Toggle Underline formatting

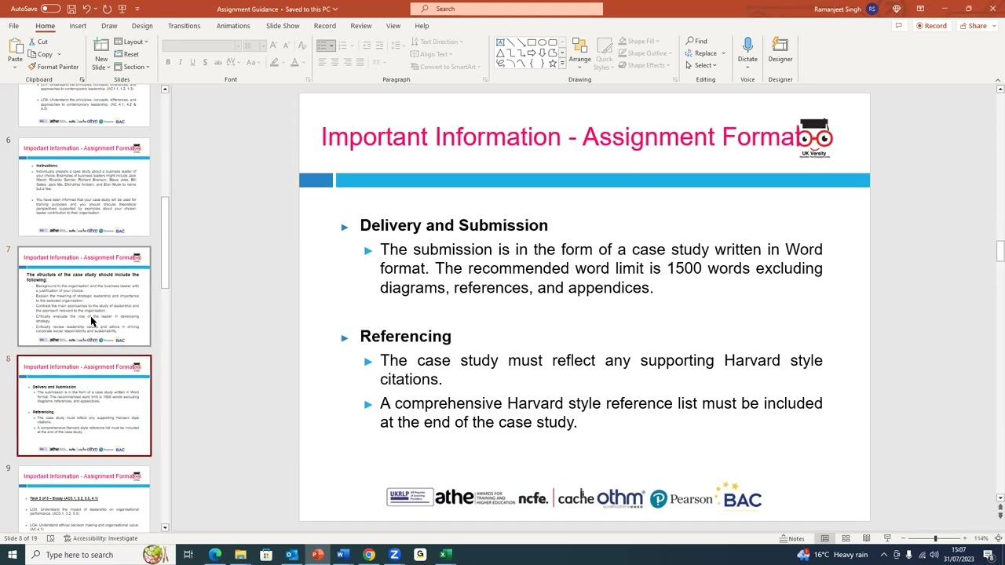[192, 63]
